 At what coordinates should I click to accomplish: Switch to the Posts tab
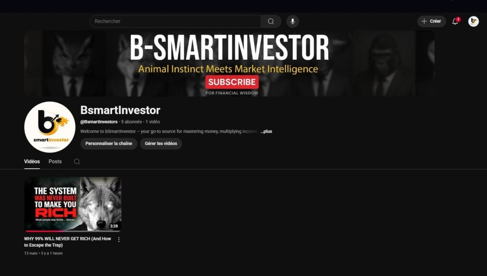(x=55, y=162)
